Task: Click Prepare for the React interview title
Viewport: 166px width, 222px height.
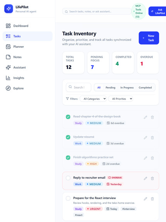Action: click(x=95, y=198)
